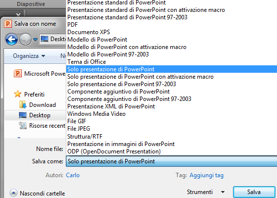This screenshot has height=198, width=277.
Task: Collapse folders with Nascondi cartelle arrow
Action: (13, 193)
